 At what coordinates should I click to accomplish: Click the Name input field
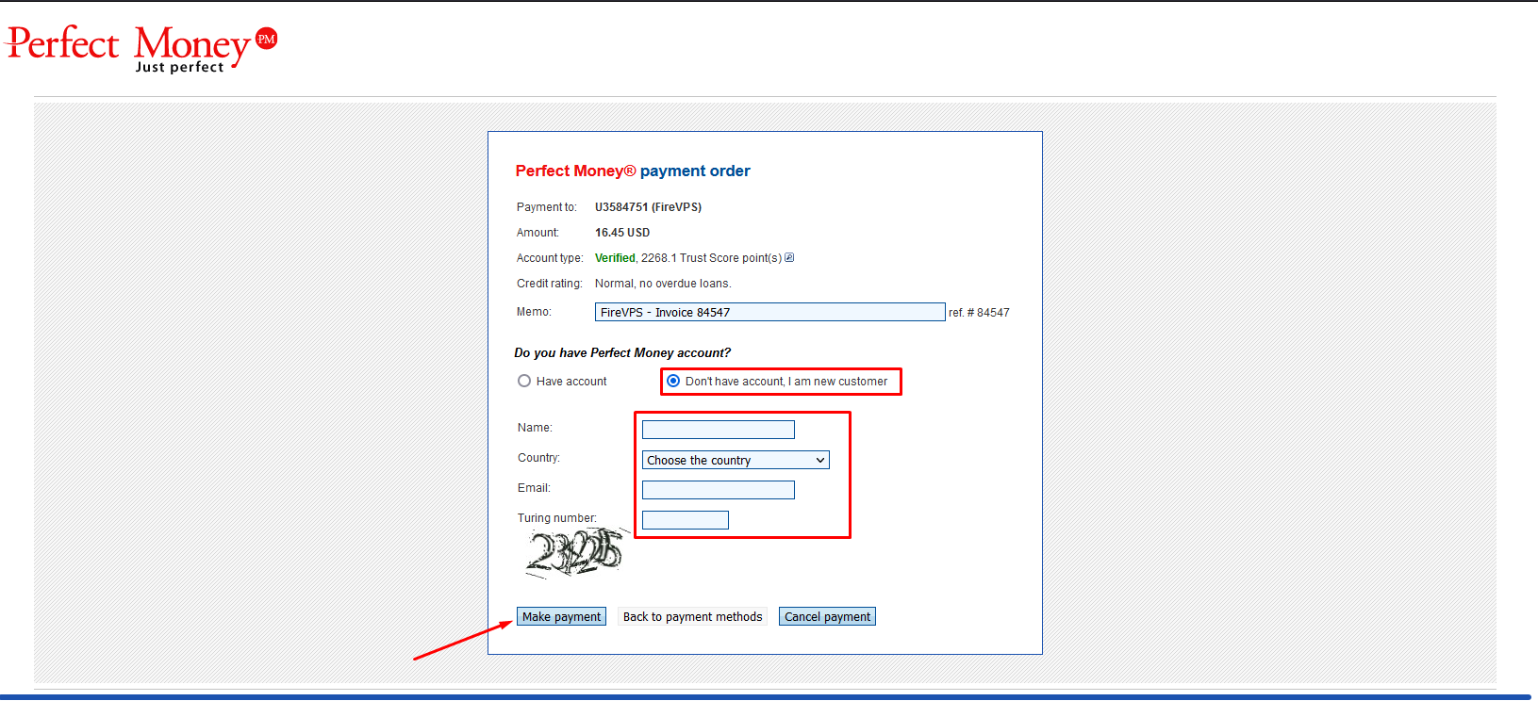click(x=719, y=430)
